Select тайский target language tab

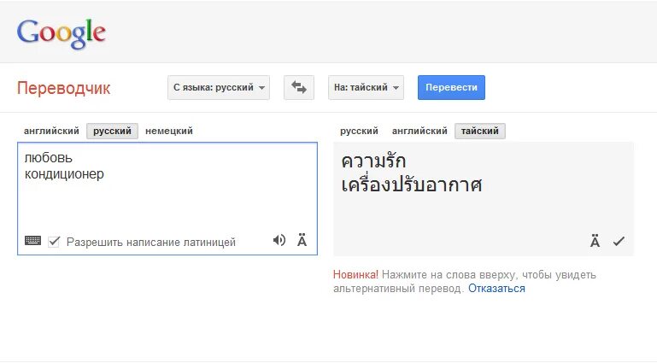(480, 131)
